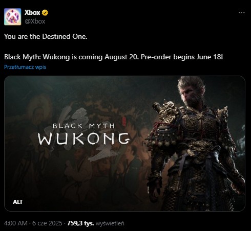Image resolution: width=251 pixels, height=231 pixels.
Task: Click the golden dragon shoulder armor
Action: pyautogui.click(x=166, y=111)
